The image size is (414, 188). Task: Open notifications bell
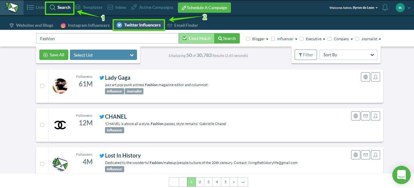[385, 8]
